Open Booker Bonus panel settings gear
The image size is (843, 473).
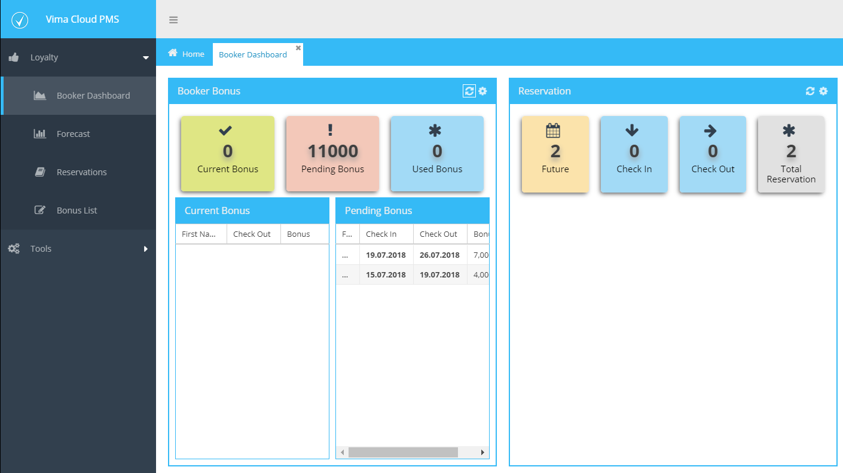tap(483, 91)
